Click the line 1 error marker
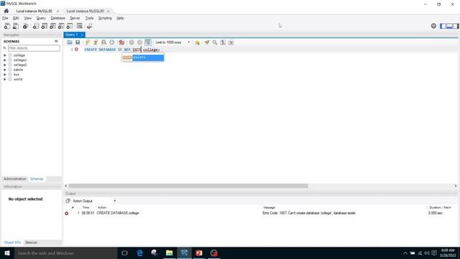Screen dimensions: 460x259 click(77, 50)
